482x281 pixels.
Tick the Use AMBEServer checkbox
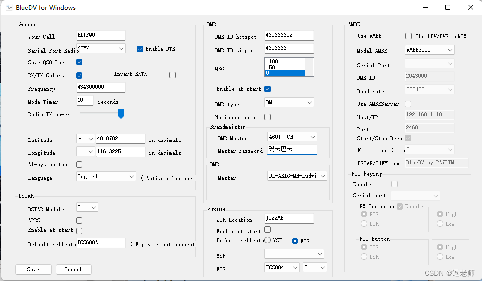[x=408, y=104]
